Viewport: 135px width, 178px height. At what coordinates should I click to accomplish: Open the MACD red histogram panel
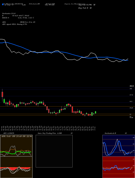[x=16, y=167]
